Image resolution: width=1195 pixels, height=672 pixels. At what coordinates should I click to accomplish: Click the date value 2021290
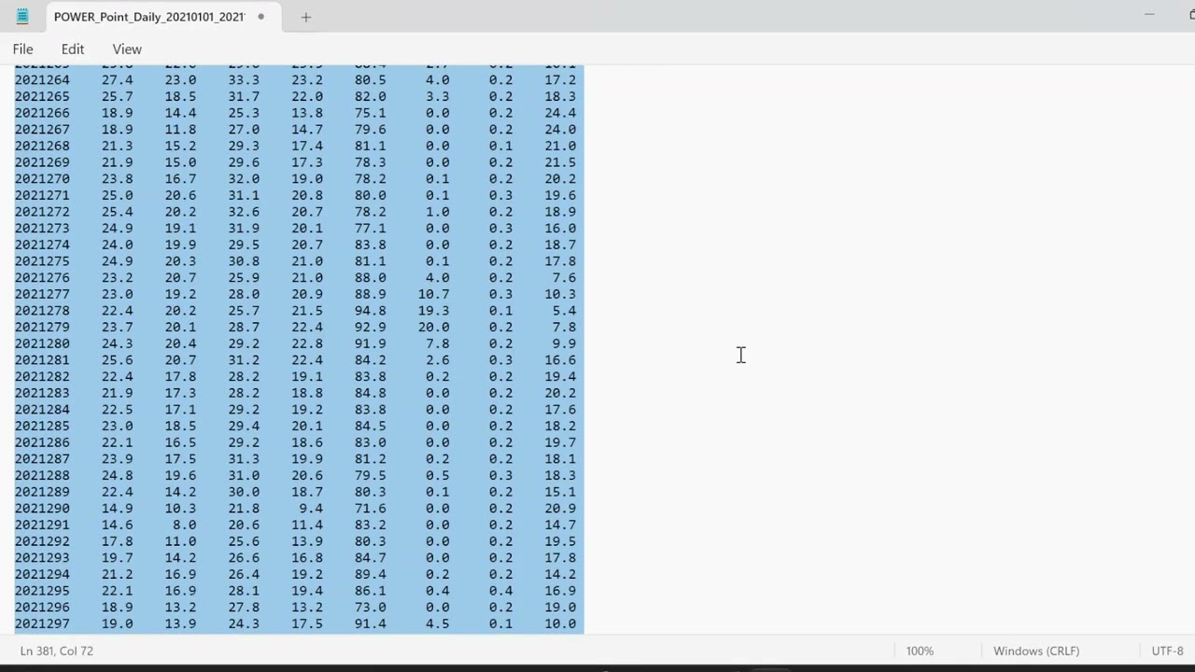(x=42, y=509)
